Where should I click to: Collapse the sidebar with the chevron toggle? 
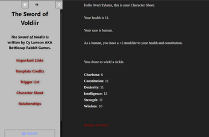[59, 4]
